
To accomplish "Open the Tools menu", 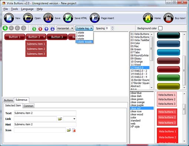I will coord(14,9).
